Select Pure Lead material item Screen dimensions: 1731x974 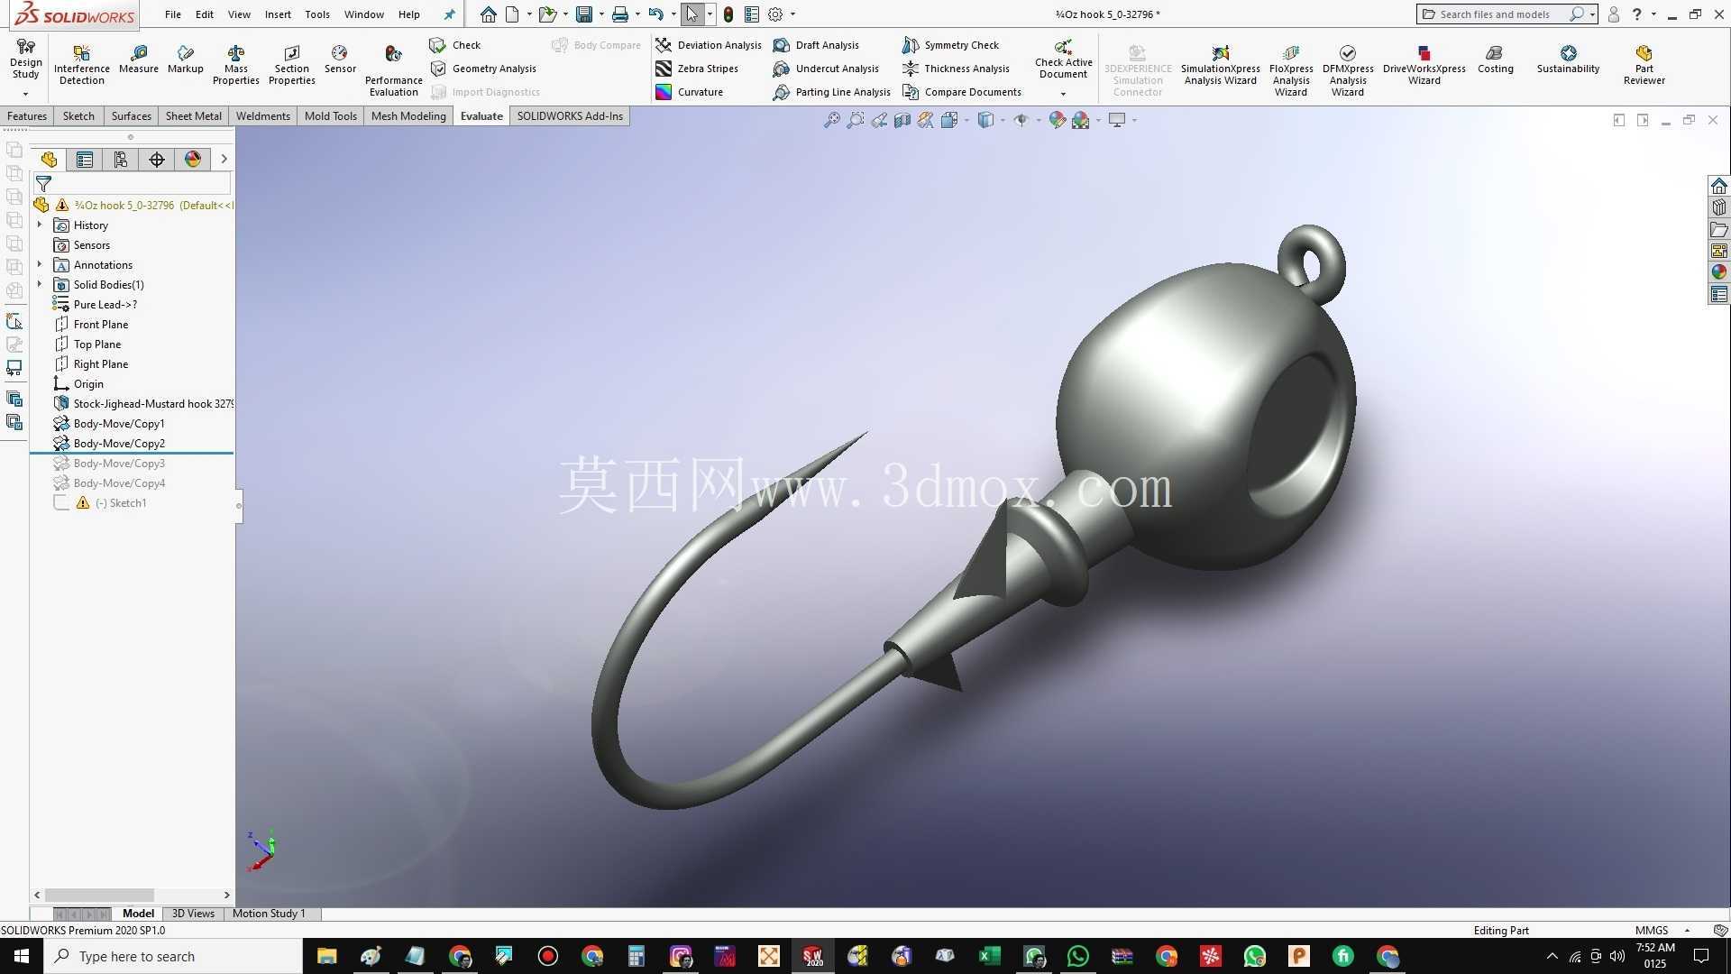(105, 304)
